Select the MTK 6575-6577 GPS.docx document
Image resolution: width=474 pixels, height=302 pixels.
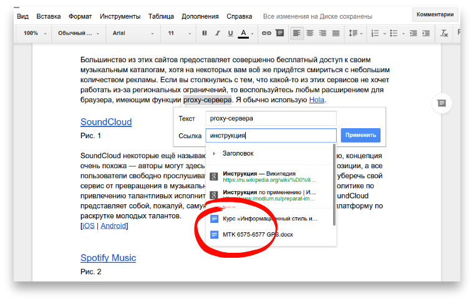pos(269,234)
